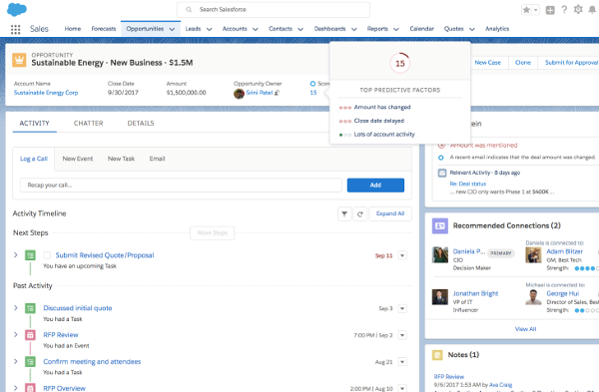Image resolution: width=599 pixels, height=392 pixels.
Task: Click the score circle showing 15
Action: point(400,64)
